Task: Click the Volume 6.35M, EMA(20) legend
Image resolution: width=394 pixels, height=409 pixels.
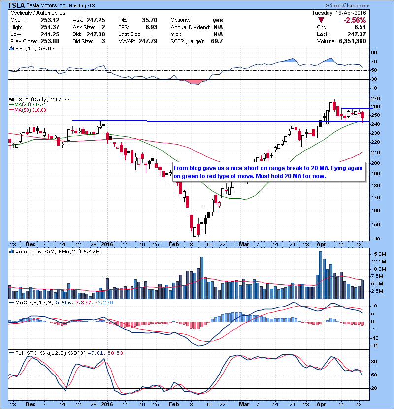Action: (x=57, y=252)
